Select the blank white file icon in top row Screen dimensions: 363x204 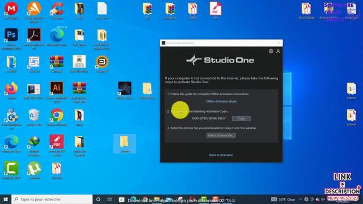[102, 10]
